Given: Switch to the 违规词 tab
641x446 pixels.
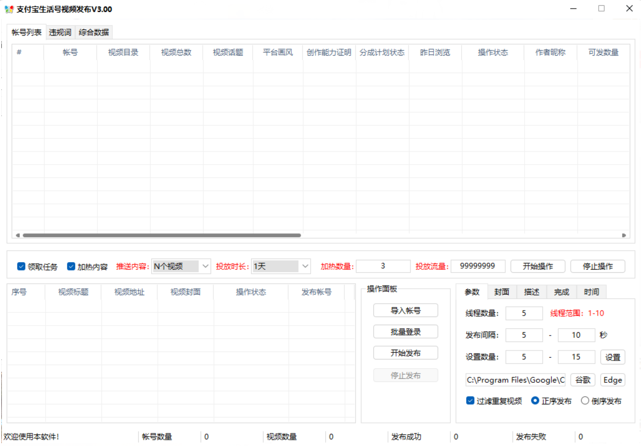Looking at the screenshot, I should [x=60, y=32].
